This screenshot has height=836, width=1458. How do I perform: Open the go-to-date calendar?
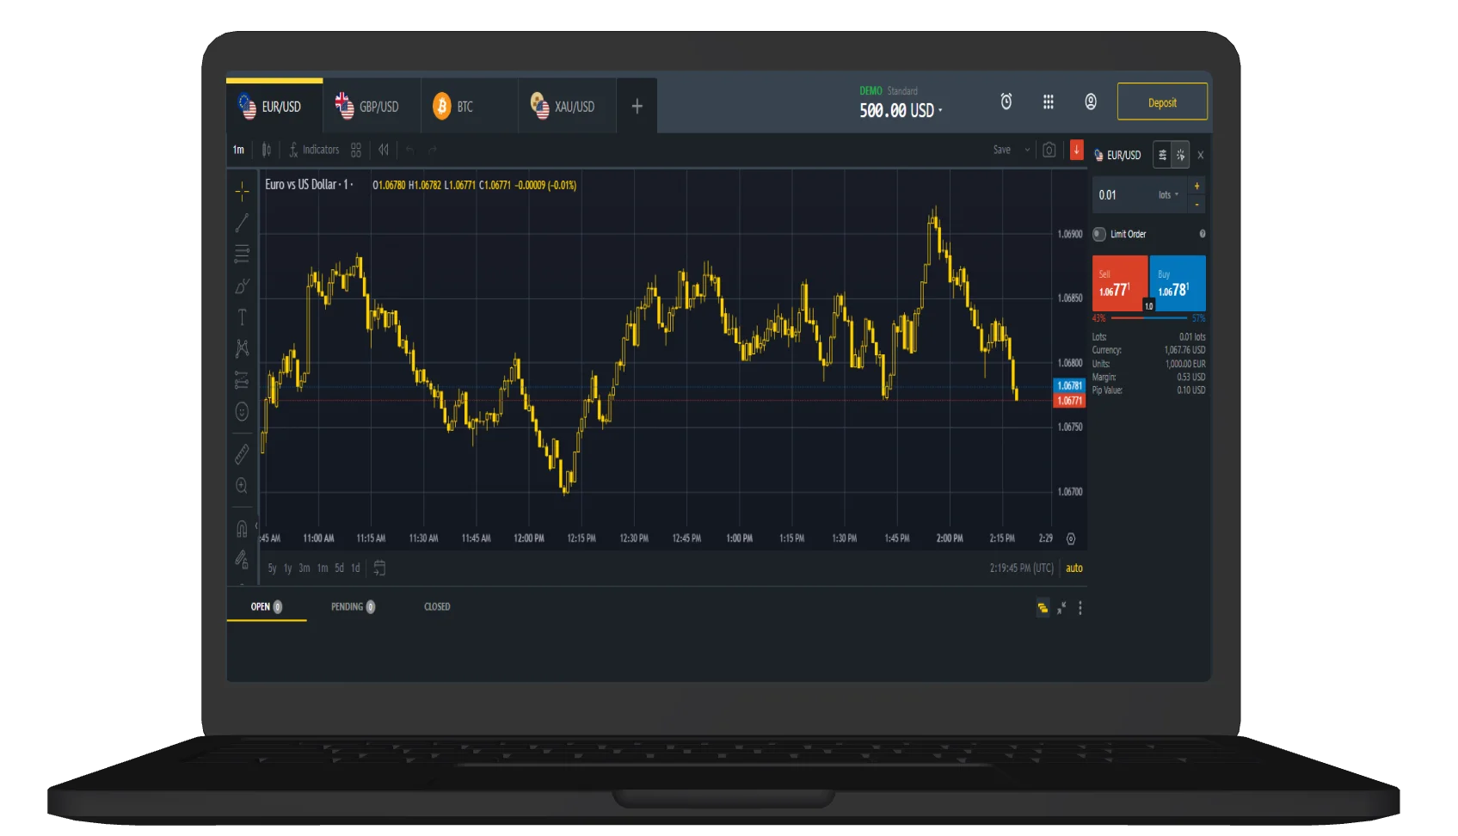pos(379,569)
